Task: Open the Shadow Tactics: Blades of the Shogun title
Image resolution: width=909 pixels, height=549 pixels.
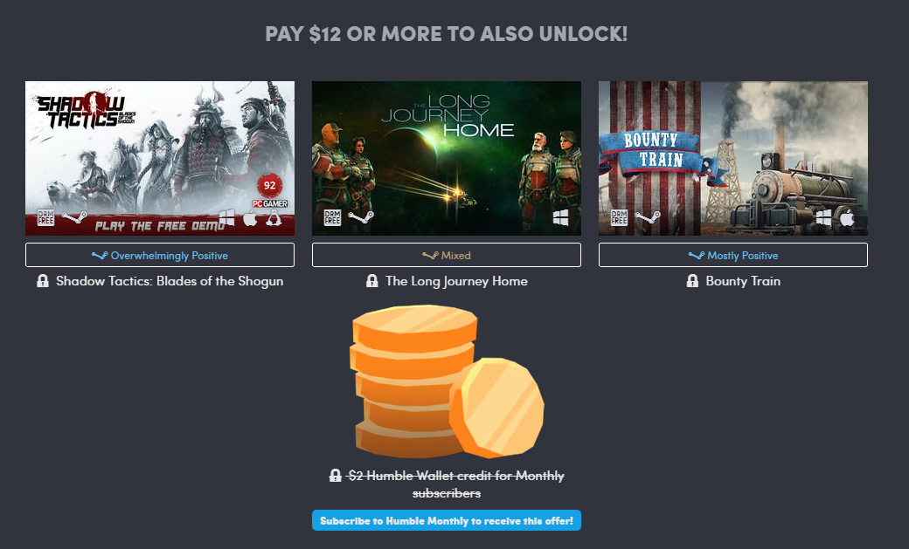Action: click(170, 281)
